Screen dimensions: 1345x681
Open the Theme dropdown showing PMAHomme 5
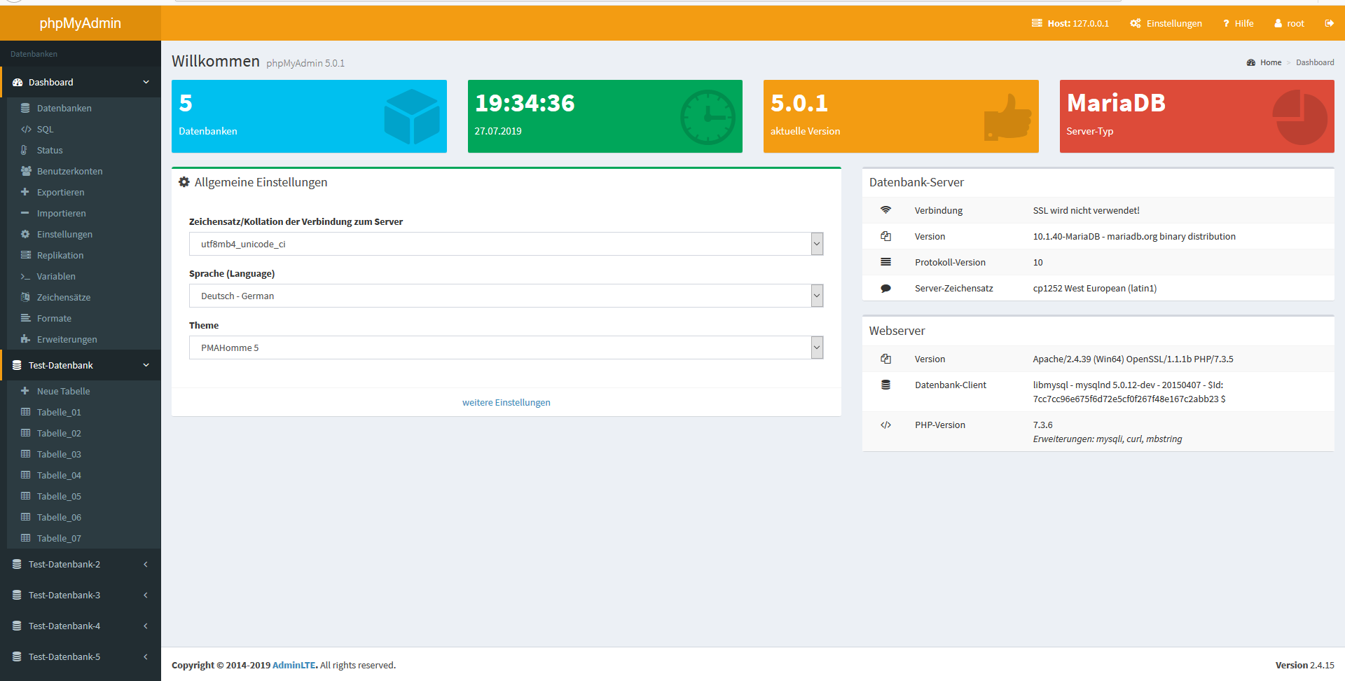tap(506, 348)
